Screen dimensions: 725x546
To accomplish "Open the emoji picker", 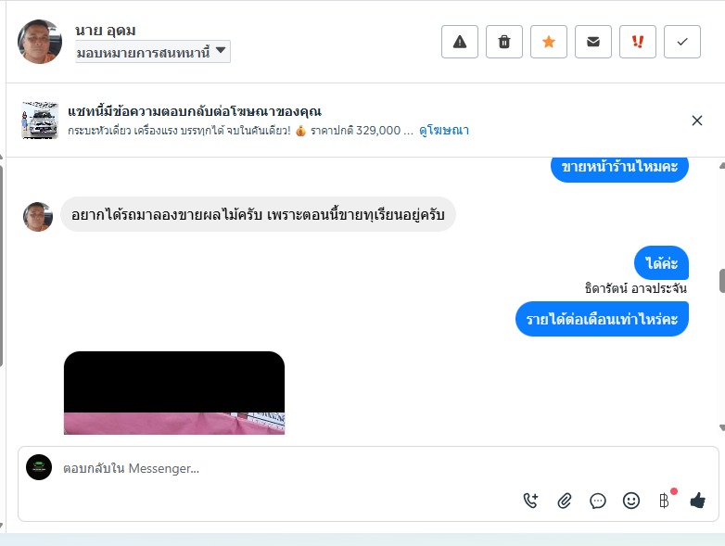I will point(631,501).
